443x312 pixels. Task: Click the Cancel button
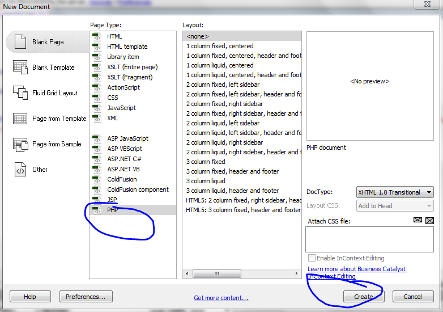pyautogui.click(x=413, y=297)
